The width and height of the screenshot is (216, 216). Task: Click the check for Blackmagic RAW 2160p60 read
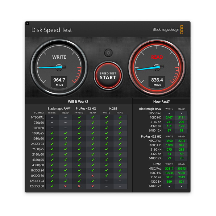65,154
